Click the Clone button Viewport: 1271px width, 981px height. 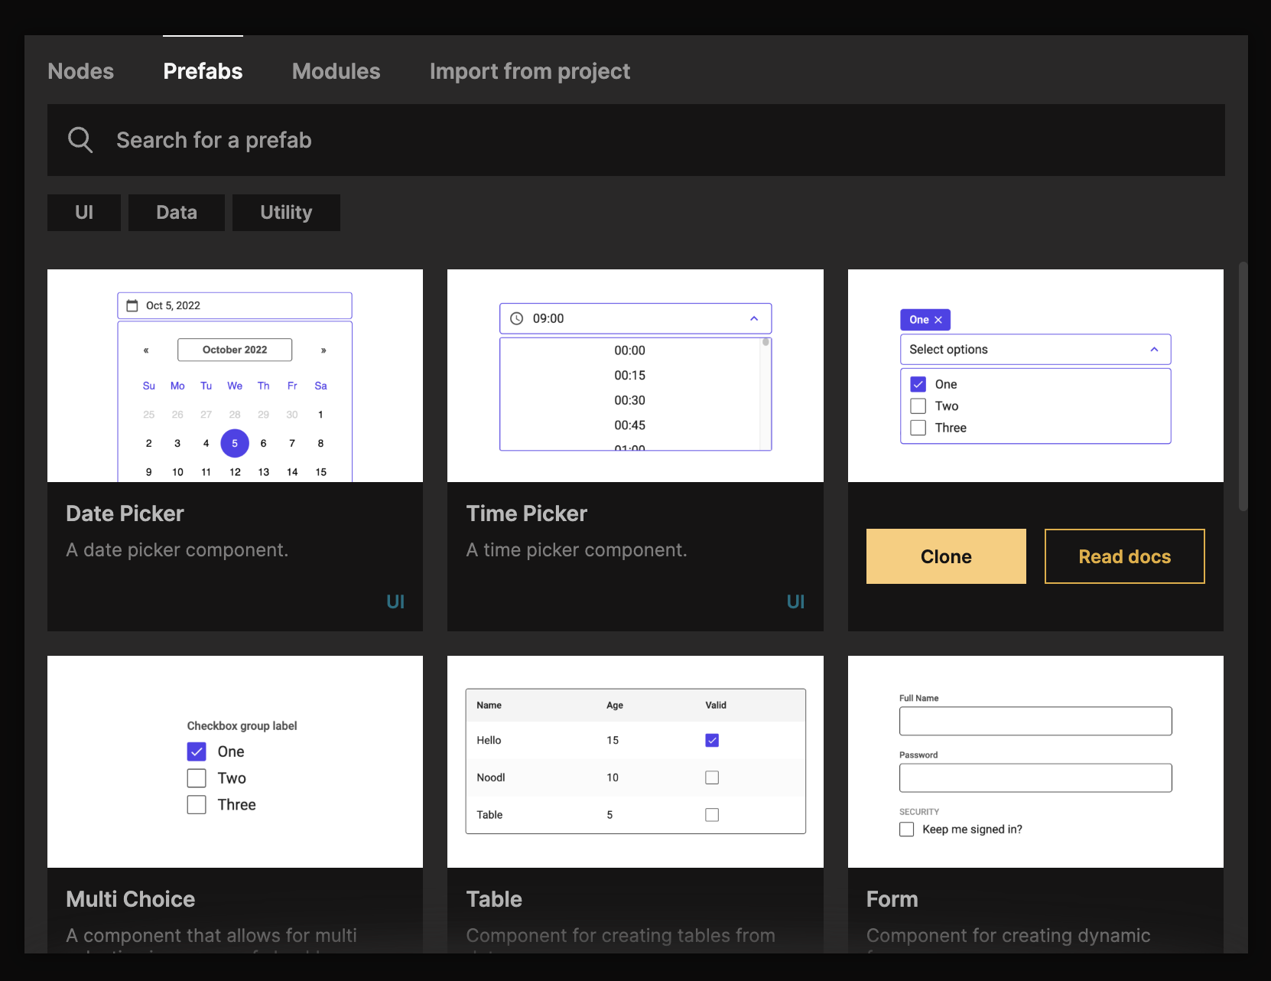tap(945, 556)
